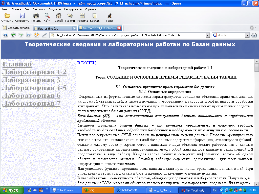Open the Файл menu

tap(5, 9)
